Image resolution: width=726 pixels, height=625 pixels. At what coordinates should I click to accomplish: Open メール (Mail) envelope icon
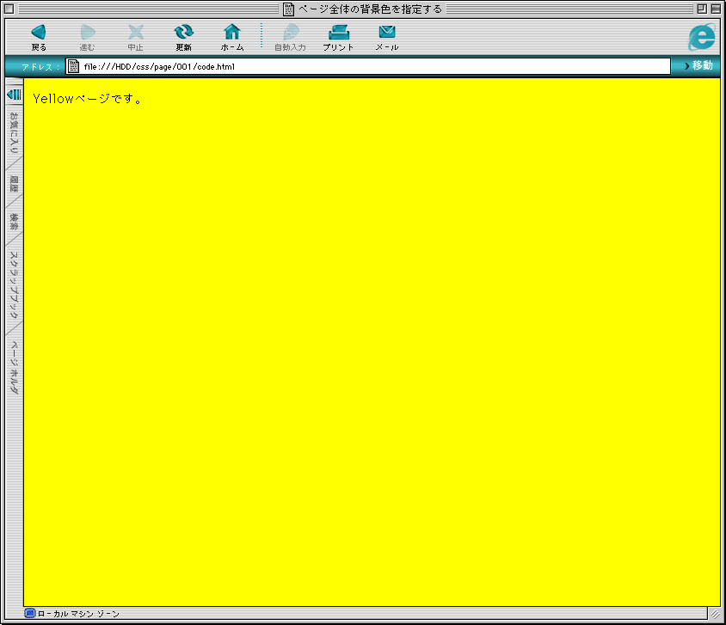click(x=386, y=33)
